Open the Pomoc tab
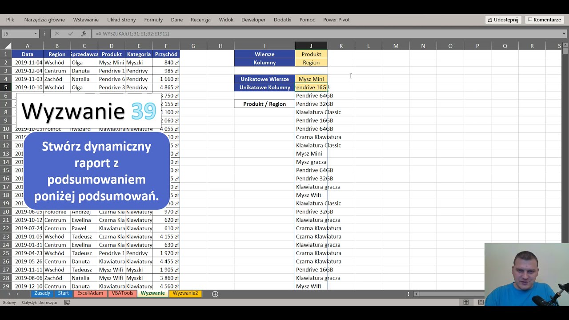Viewport: 569px width, 320px height. point(307,20)
